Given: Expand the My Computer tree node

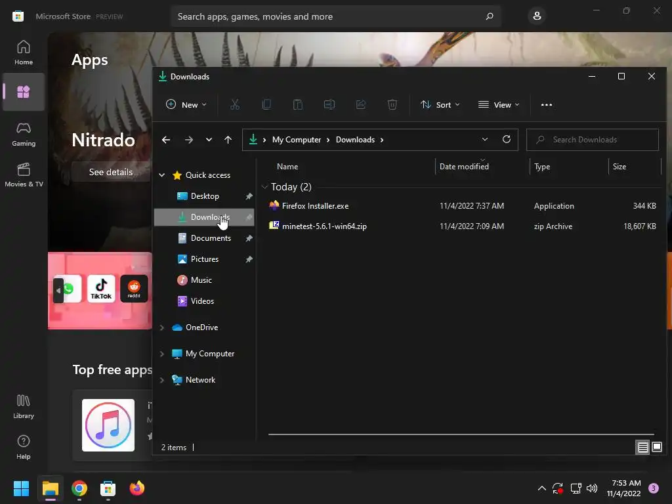Looking at the screenshot, I should tap(162, 354).
